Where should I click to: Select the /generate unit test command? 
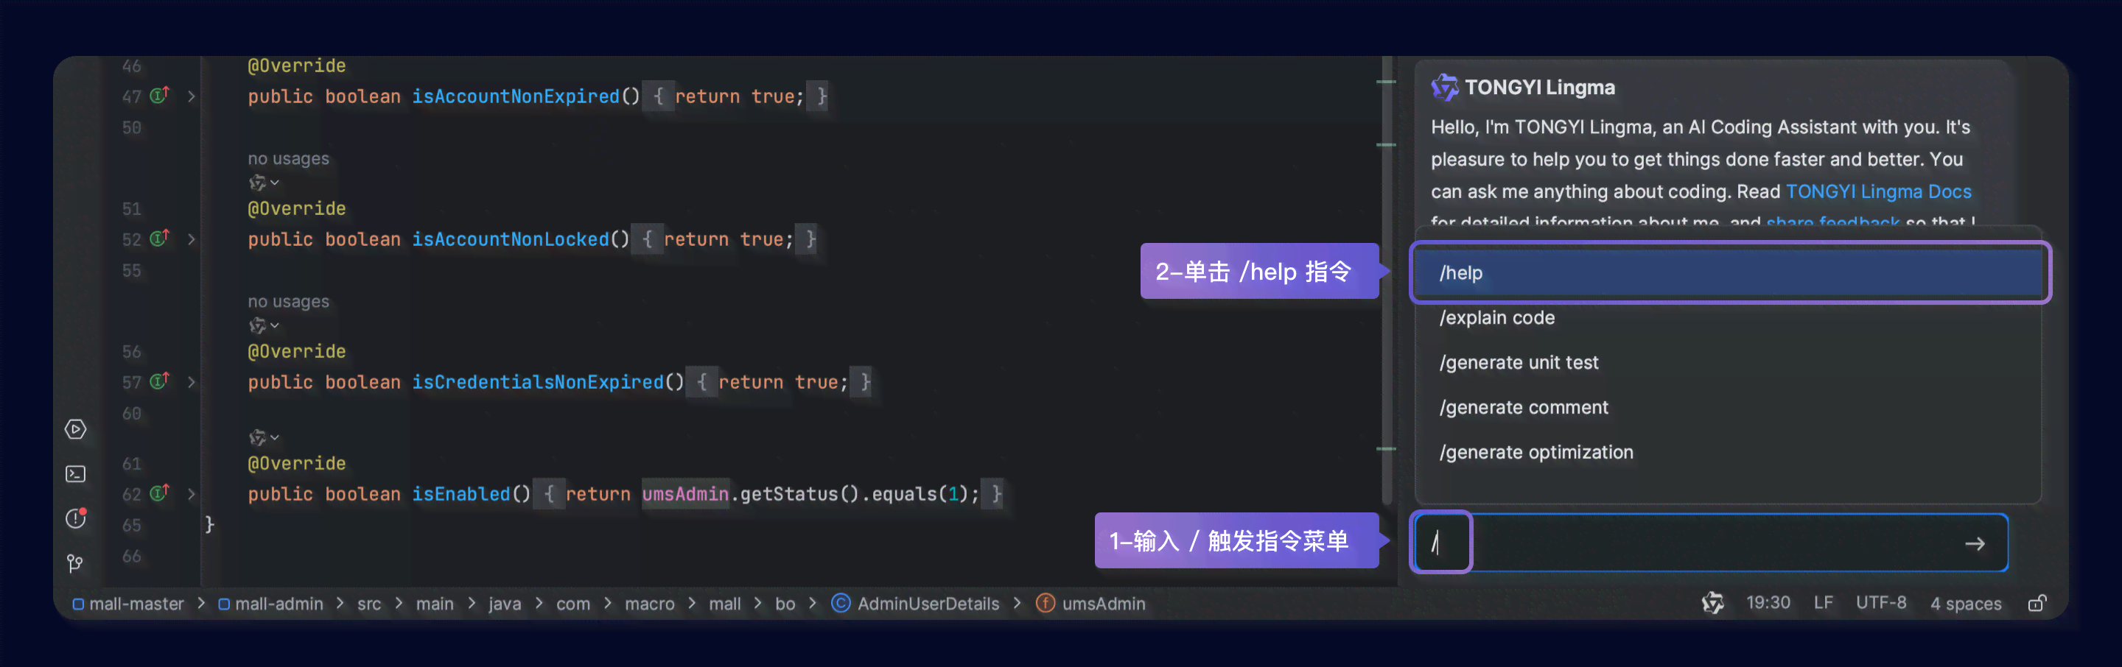[x=1729, y=362]
